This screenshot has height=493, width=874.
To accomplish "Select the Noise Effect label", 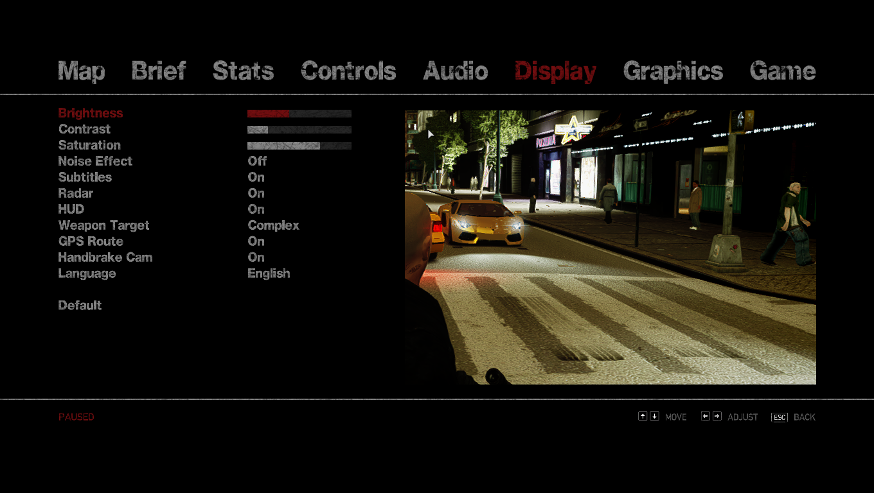I will 95,161.
